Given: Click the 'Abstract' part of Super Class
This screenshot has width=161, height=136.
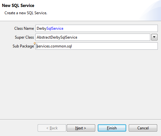Looking at the screenshot, I should point(44,37).
